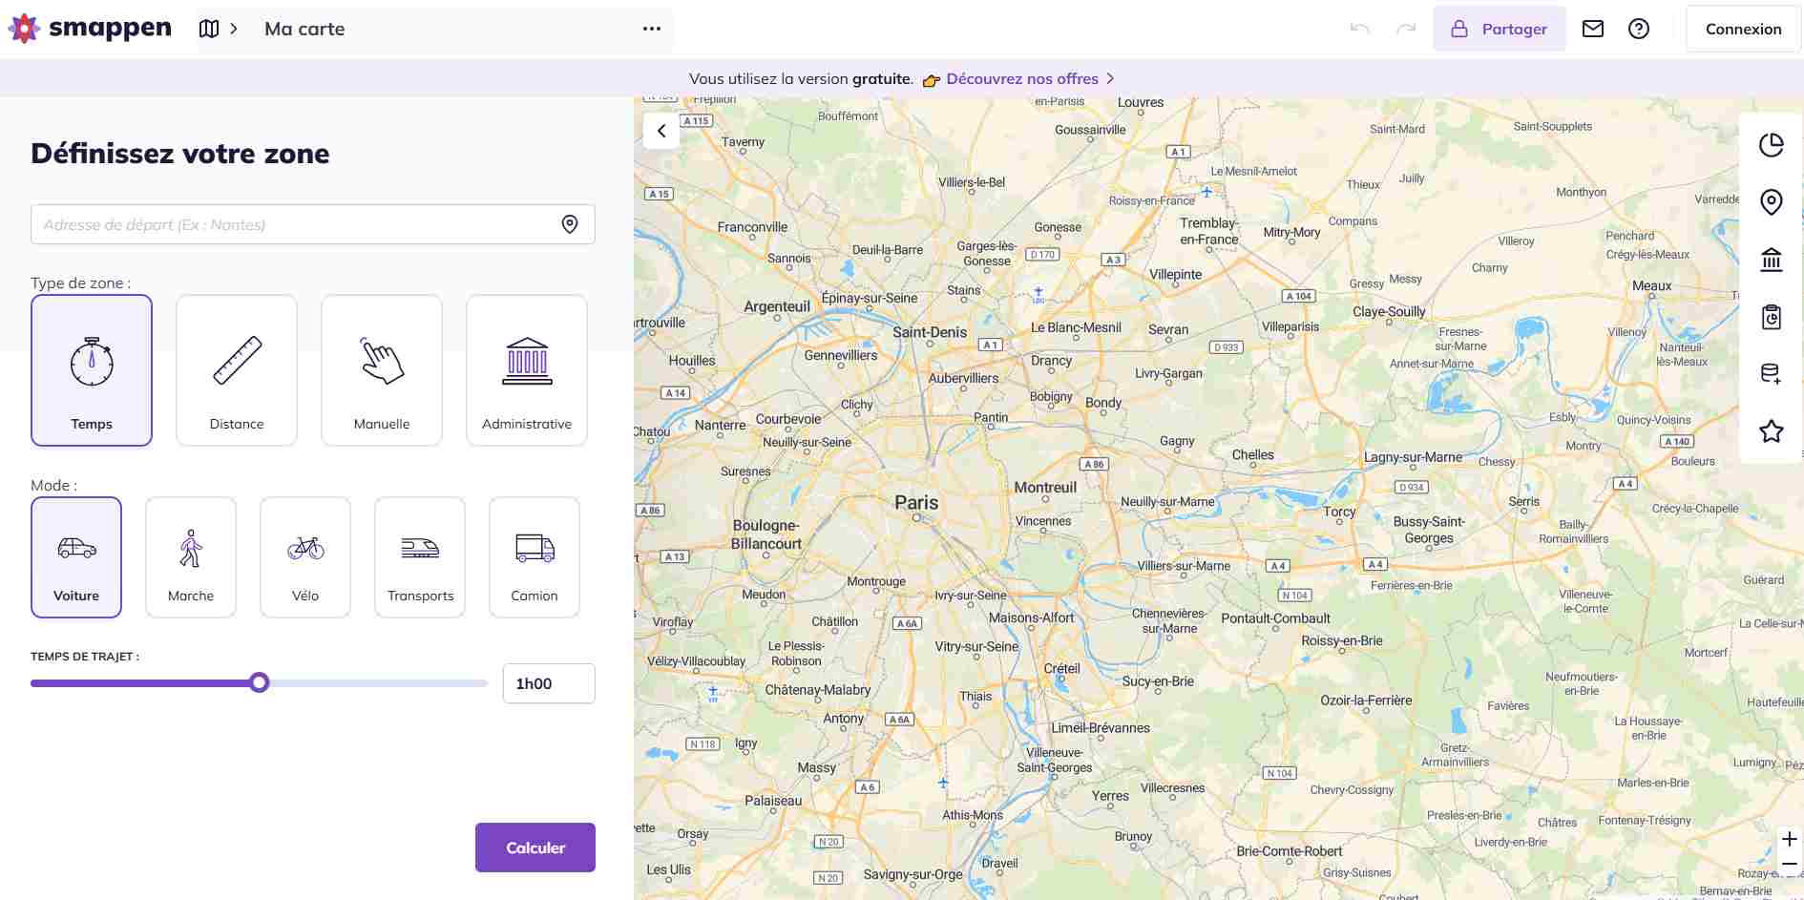Click the Adresse de départ input field
The image size is (1804, 900).
click(296, 224)
